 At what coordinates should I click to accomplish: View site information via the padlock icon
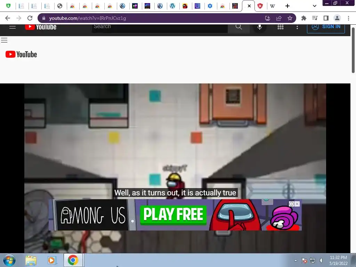(44, 18)
